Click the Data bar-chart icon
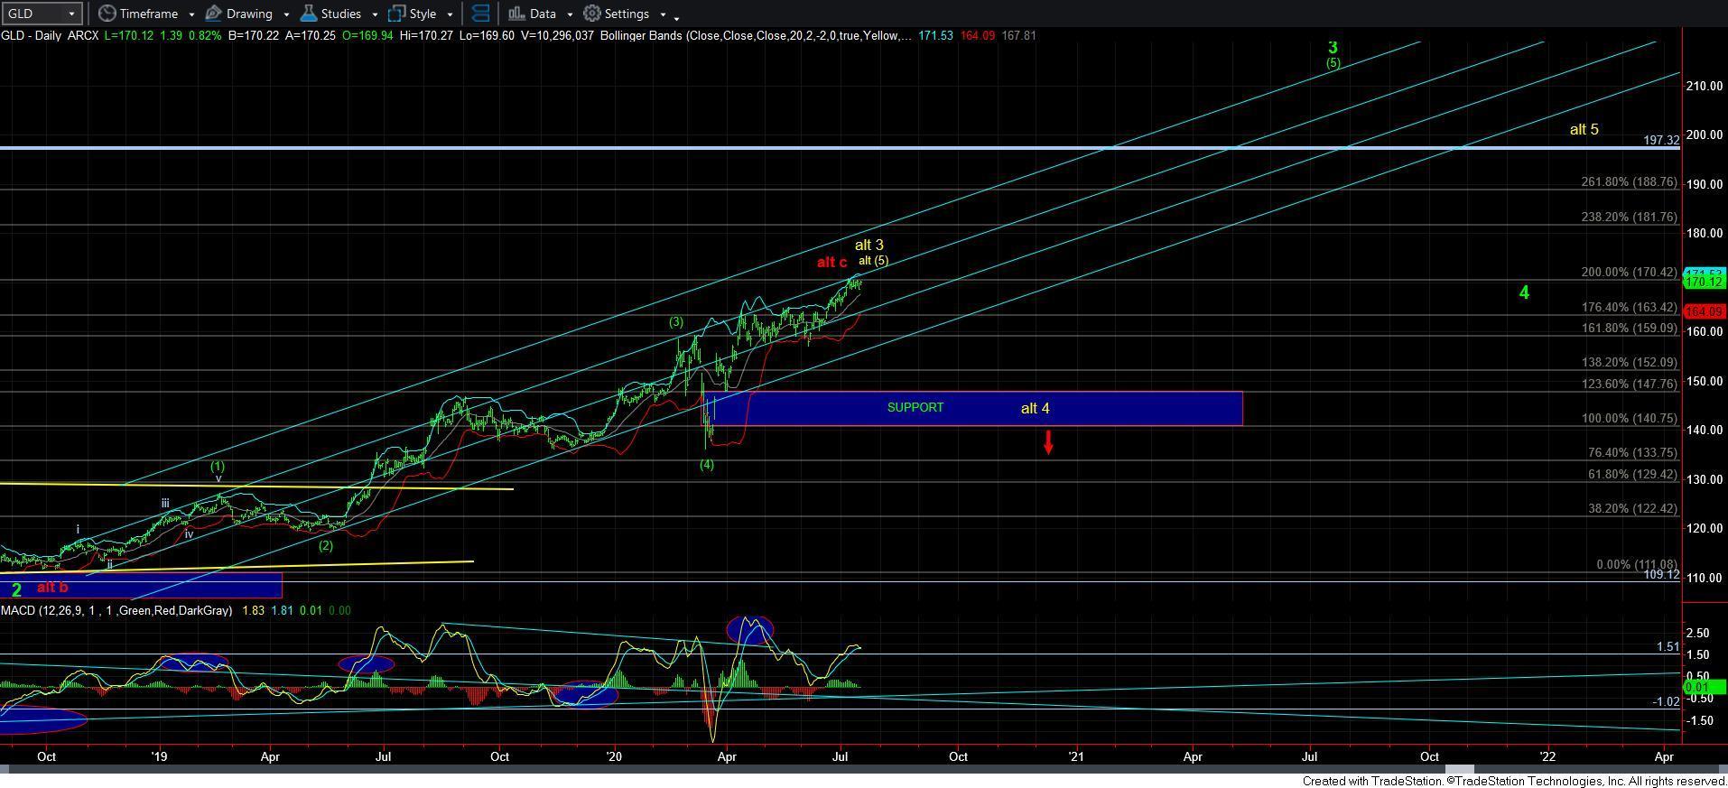The width and height of the screenshot is (1728, 788). click(x=516, y=14)
